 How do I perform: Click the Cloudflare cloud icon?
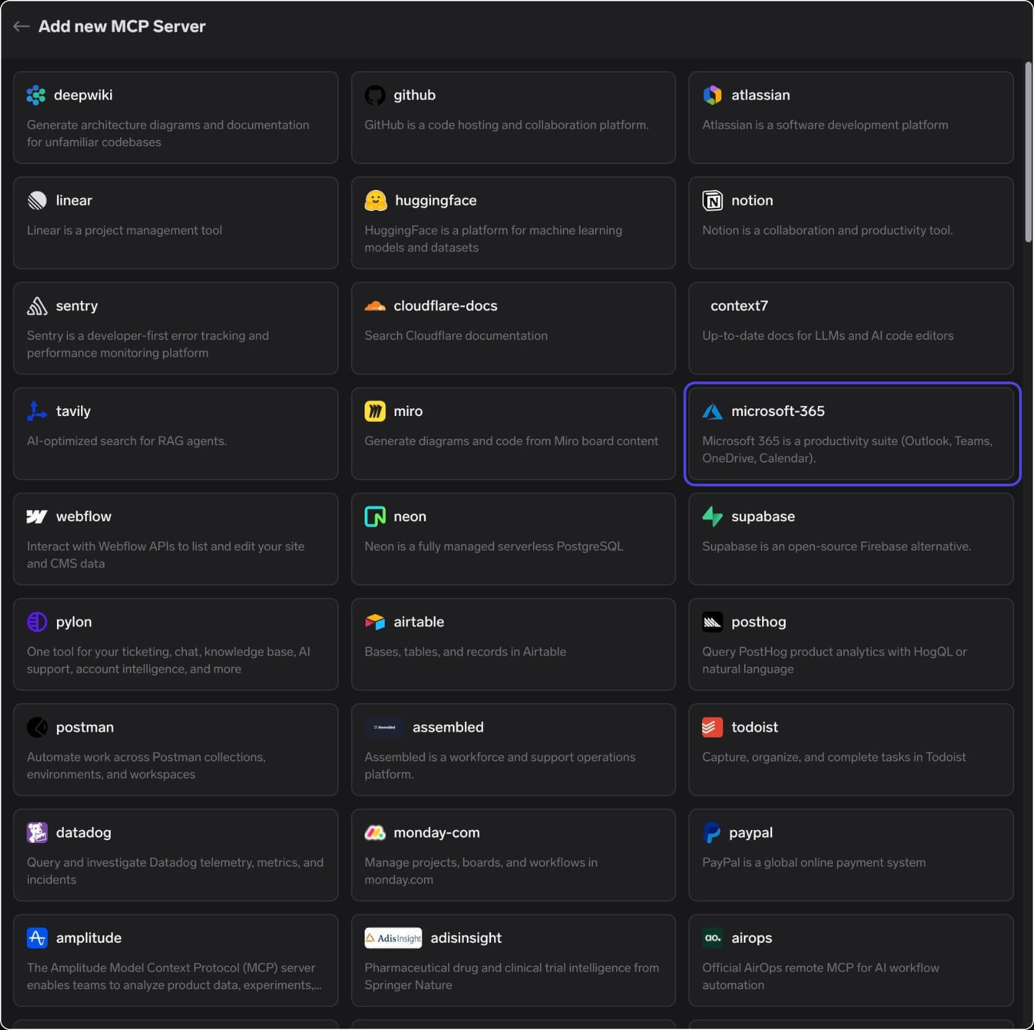pos(375,306)
